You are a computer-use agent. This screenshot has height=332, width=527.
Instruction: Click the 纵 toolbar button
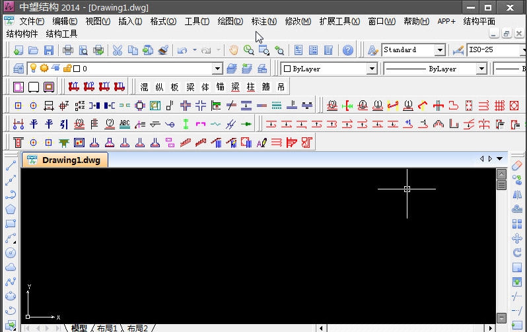tap(159, 87)
